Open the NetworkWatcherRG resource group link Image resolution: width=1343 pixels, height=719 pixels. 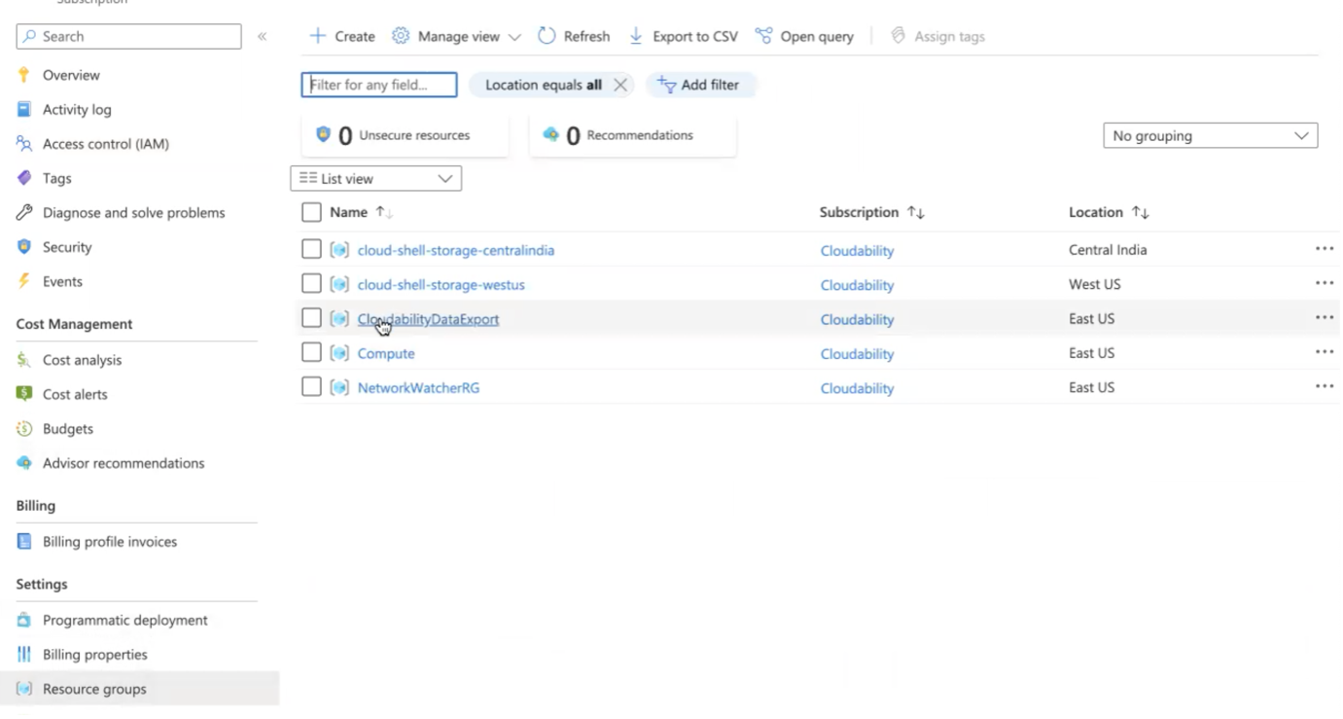pos(418,387)
